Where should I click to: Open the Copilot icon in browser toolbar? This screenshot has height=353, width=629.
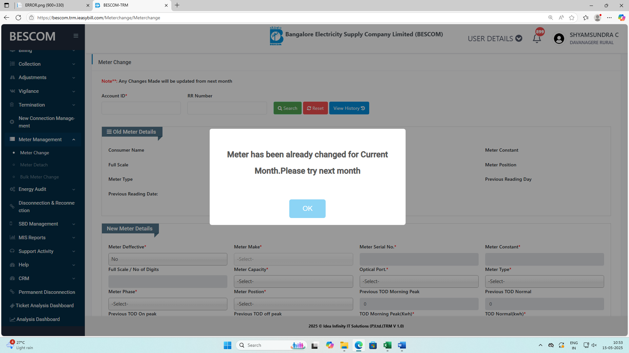tap(621, 18)
